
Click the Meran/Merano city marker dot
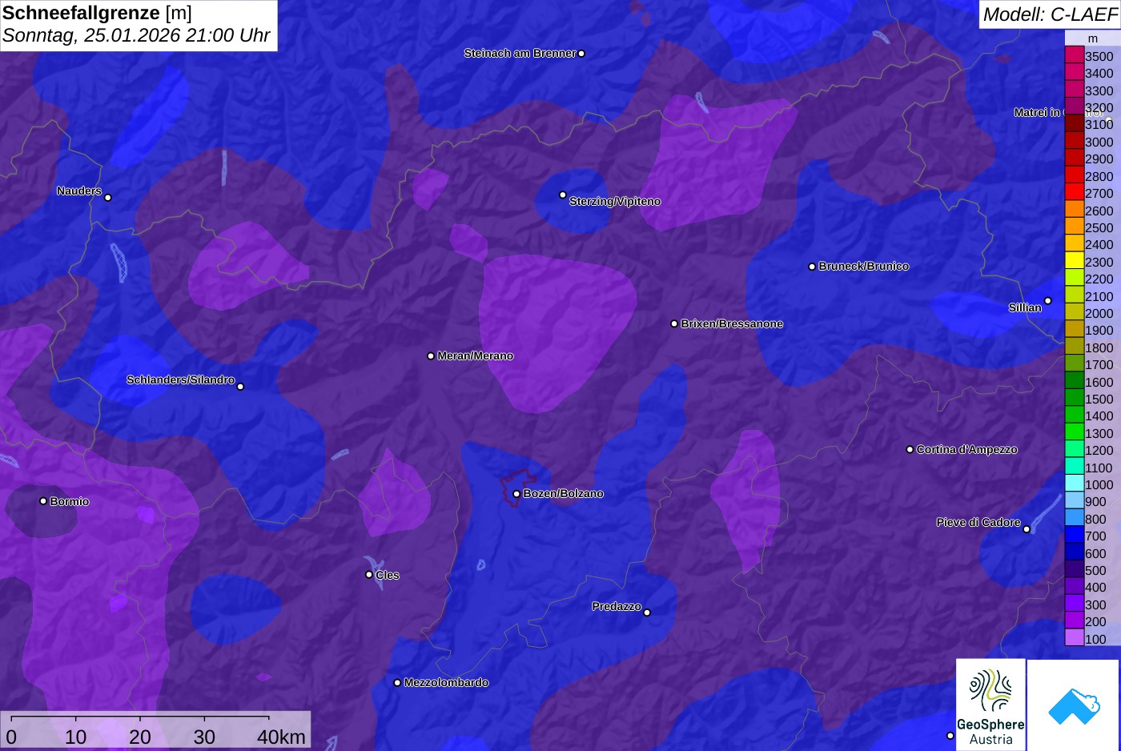(431, 355)
